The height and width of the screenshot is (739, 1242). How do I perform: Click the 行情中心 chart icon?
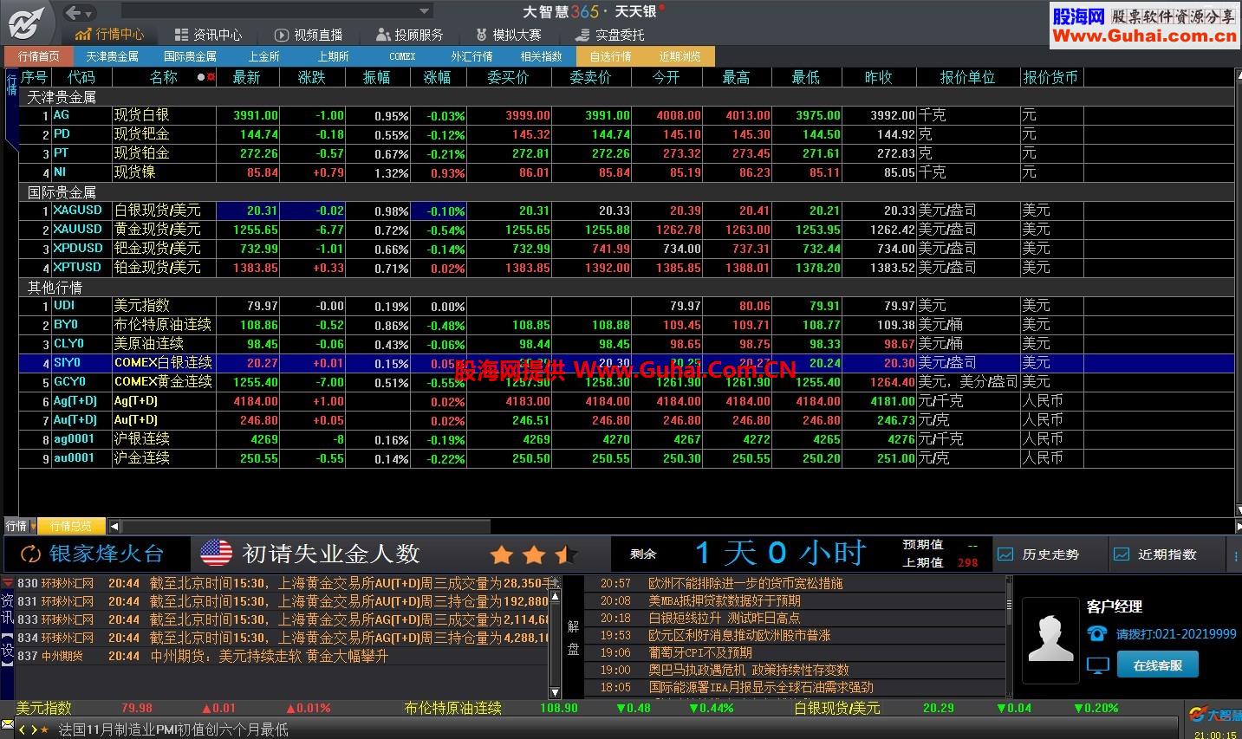pyautogui.click(x=82, y=35)
